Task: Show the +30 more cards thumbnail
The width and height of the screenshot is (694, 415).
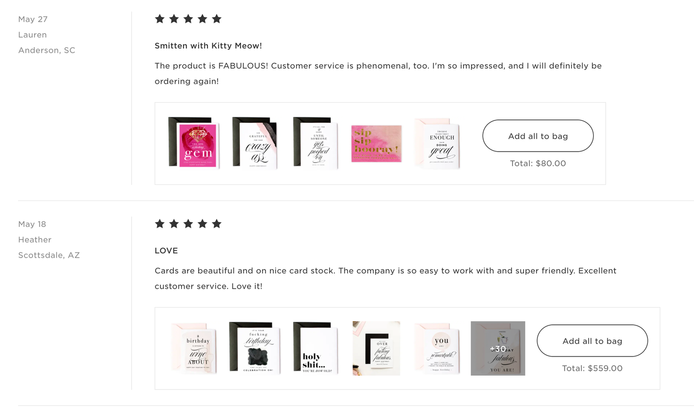Action: point(498,348)
